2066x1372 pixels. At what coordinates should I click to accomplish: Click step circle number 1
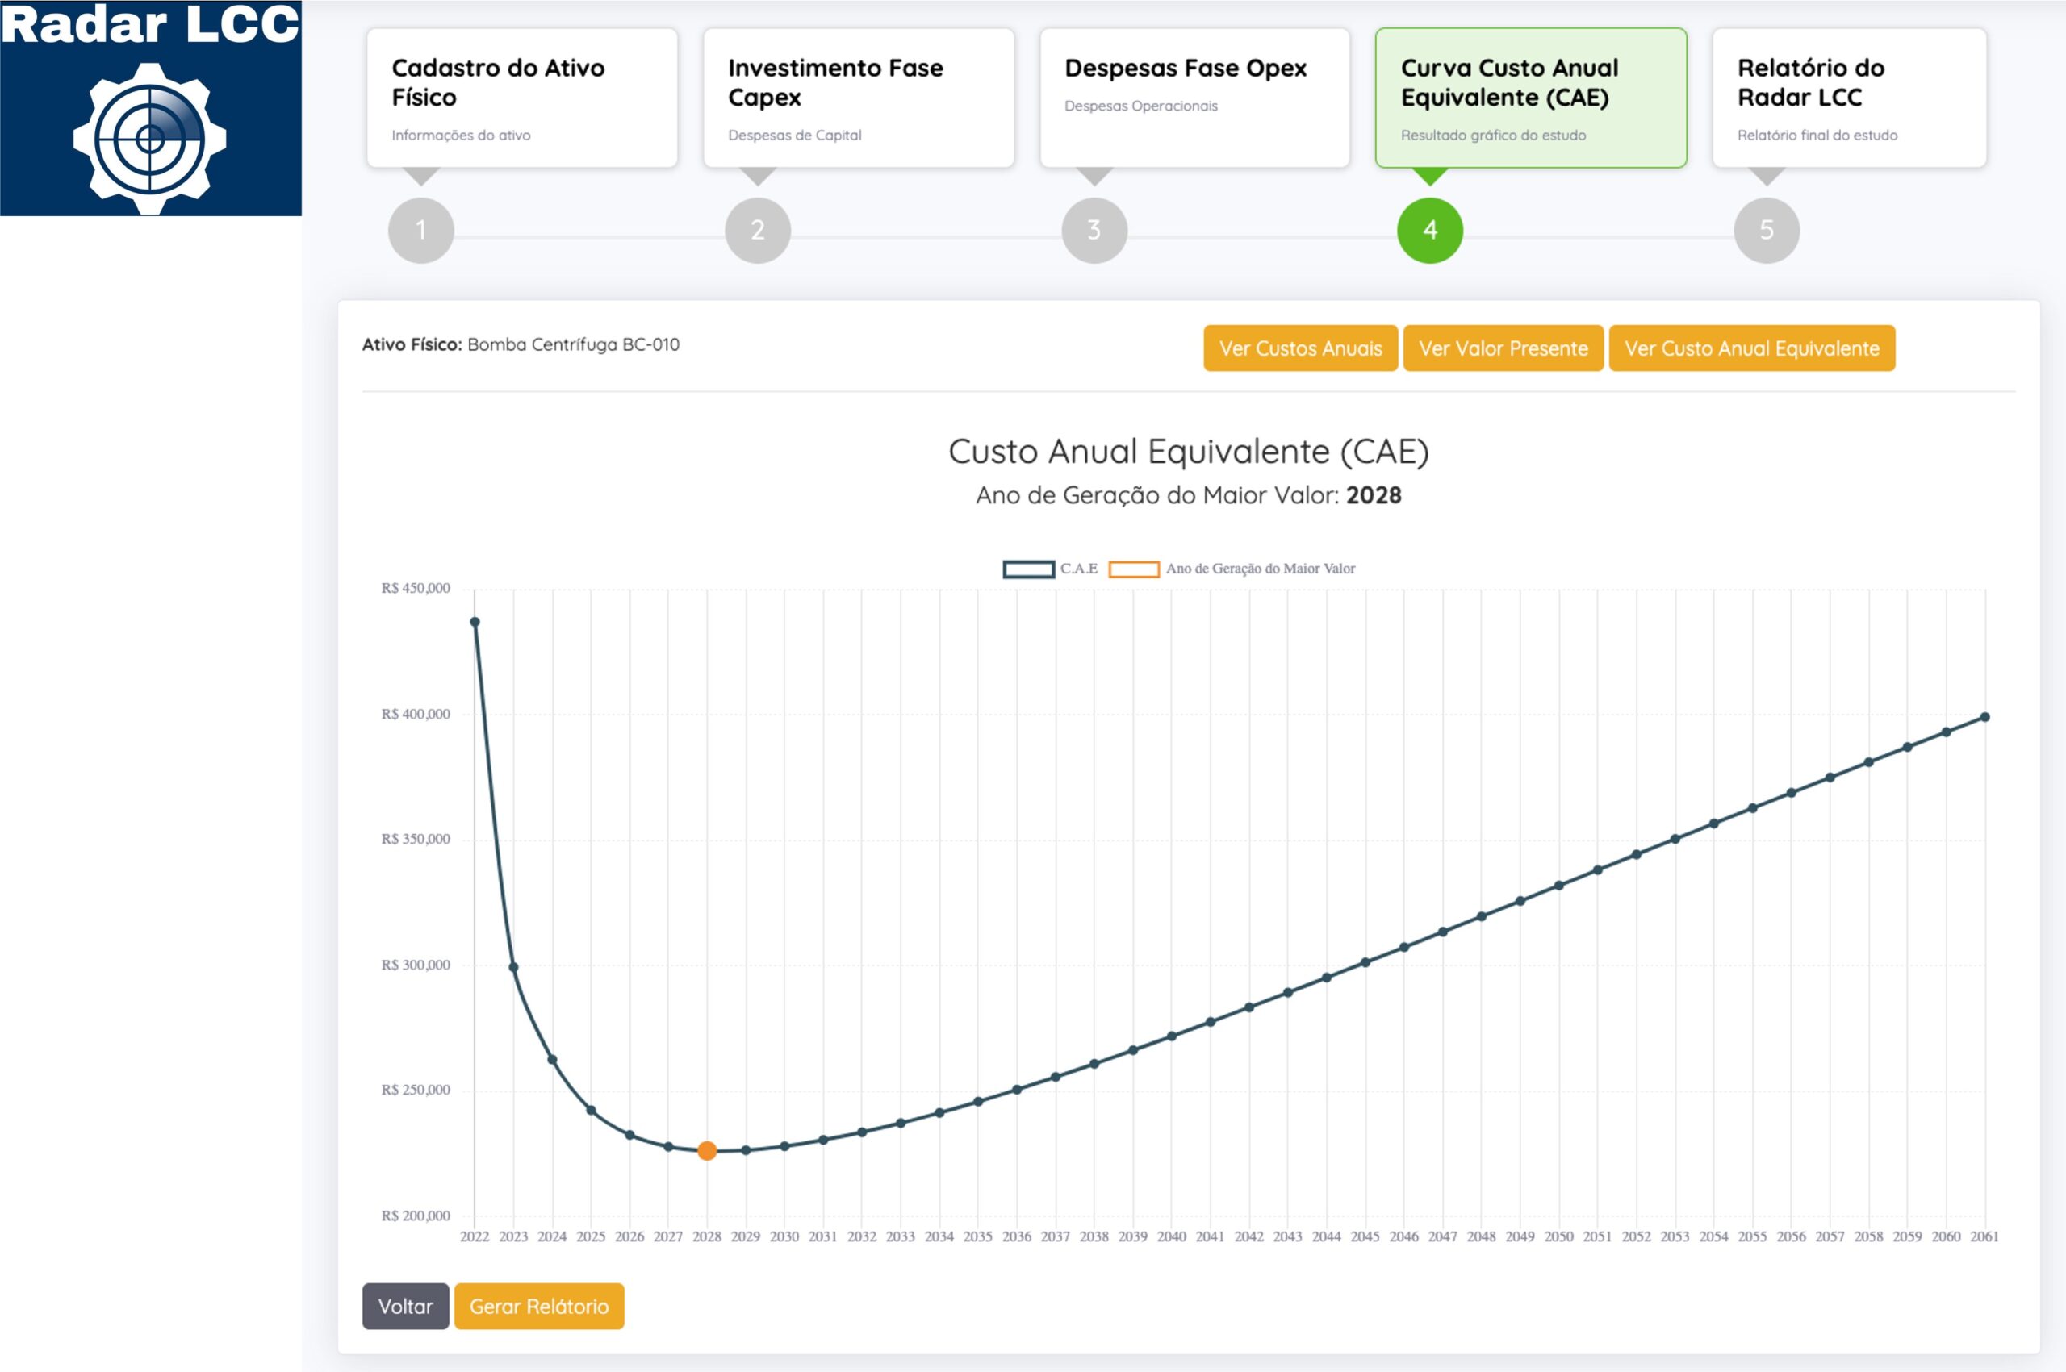[x=421, y=230]
